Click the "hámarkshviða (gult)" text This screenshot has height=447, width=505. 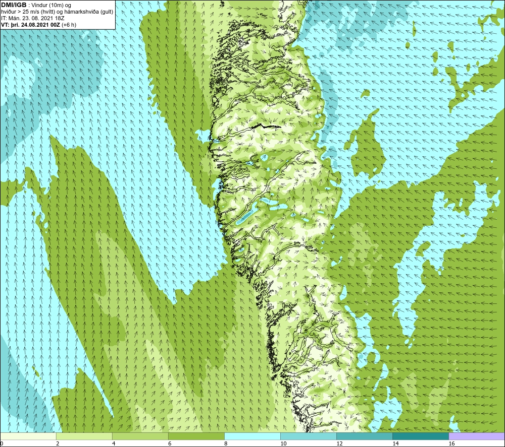tap(88, 12)
